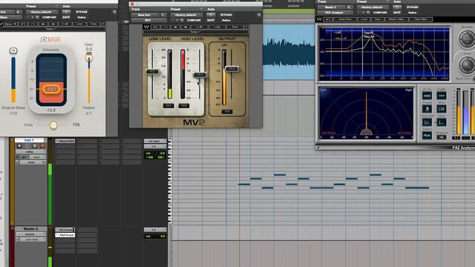Open the Inst 1 automation mode read dropdown
Screen dimensions: 475x267
click(x=37, y=157)
